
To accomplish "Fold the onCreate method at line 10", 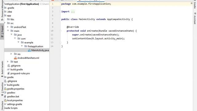I will [x=60, y=31].
